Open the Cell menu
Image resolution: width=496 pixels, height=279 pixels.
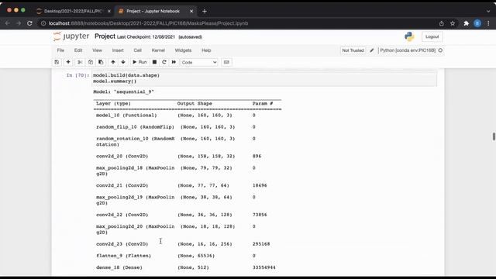(x=138, y=50)
